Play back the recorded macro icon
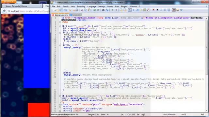The height and width of the screenshot is (117, 209). pyautogui.click(x=161, y=10)
